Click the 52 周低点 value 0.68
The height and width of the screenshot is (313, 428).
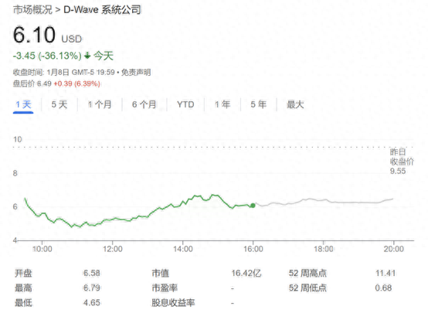click(x=383, y=287)
